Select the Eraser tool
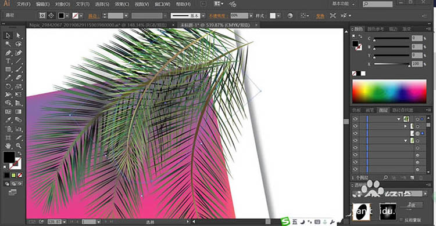Image resolution: width=436 pixels, height=226 pixels. click(19, 78)
